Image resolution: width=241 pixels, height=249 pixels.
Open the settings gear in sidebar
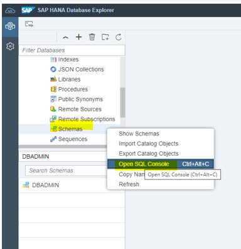point(10,46)
